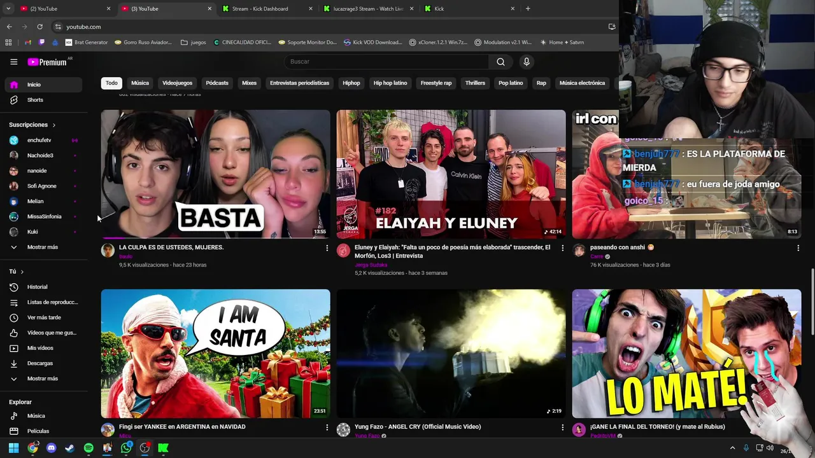Image resolution: width=815 pixels, height=458 pixels.
Task: Select the Videojuegos filter chip
Action: tap(177, 83)
